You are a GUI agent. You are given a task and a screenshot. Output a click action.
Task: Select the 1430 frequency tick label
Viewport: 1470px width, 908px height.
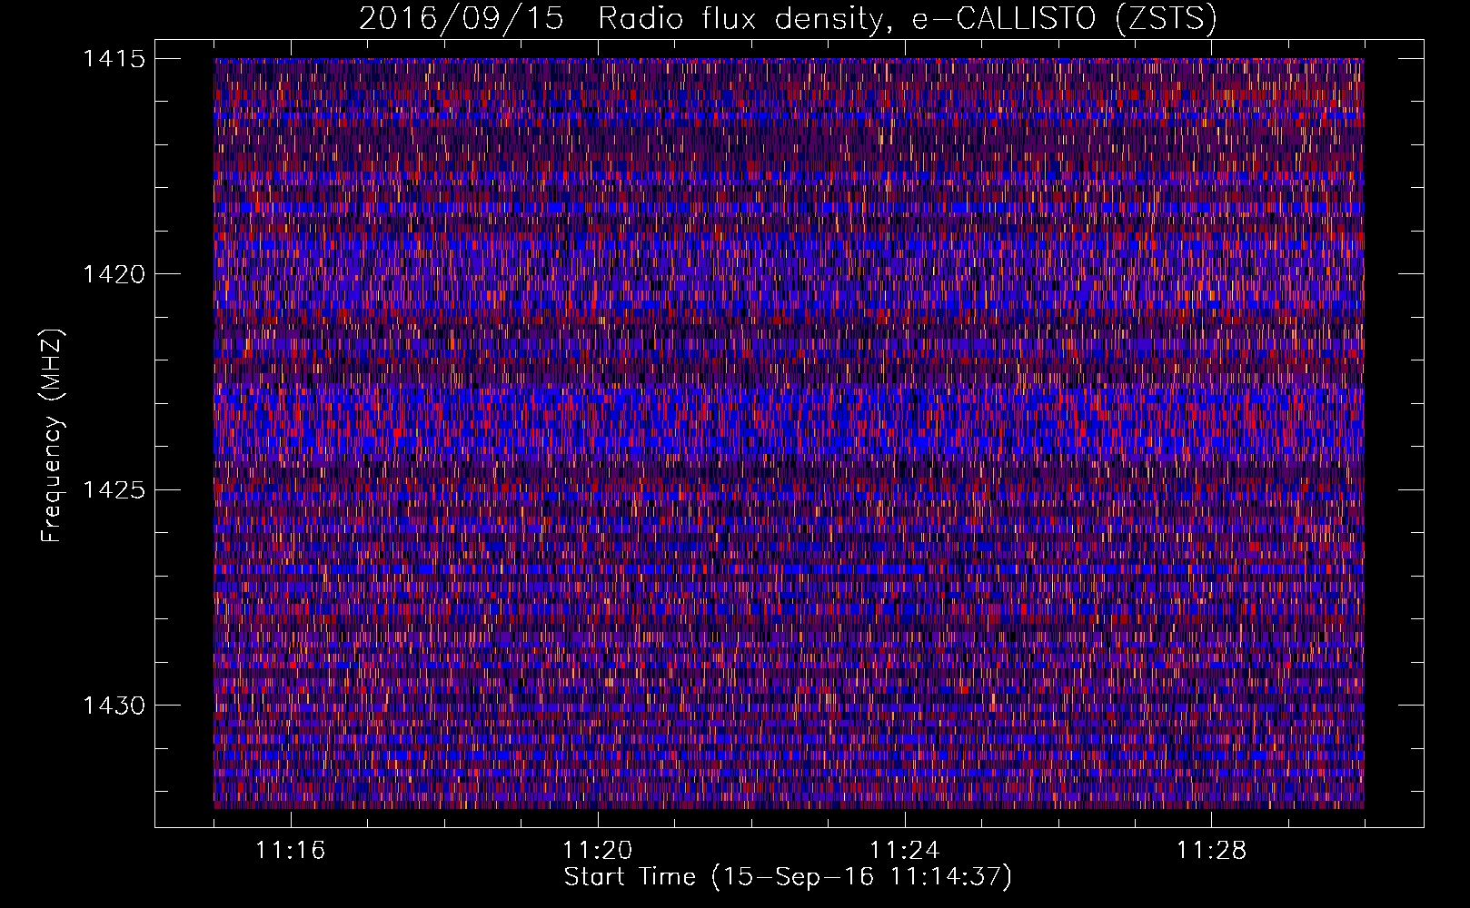[114, 706]
